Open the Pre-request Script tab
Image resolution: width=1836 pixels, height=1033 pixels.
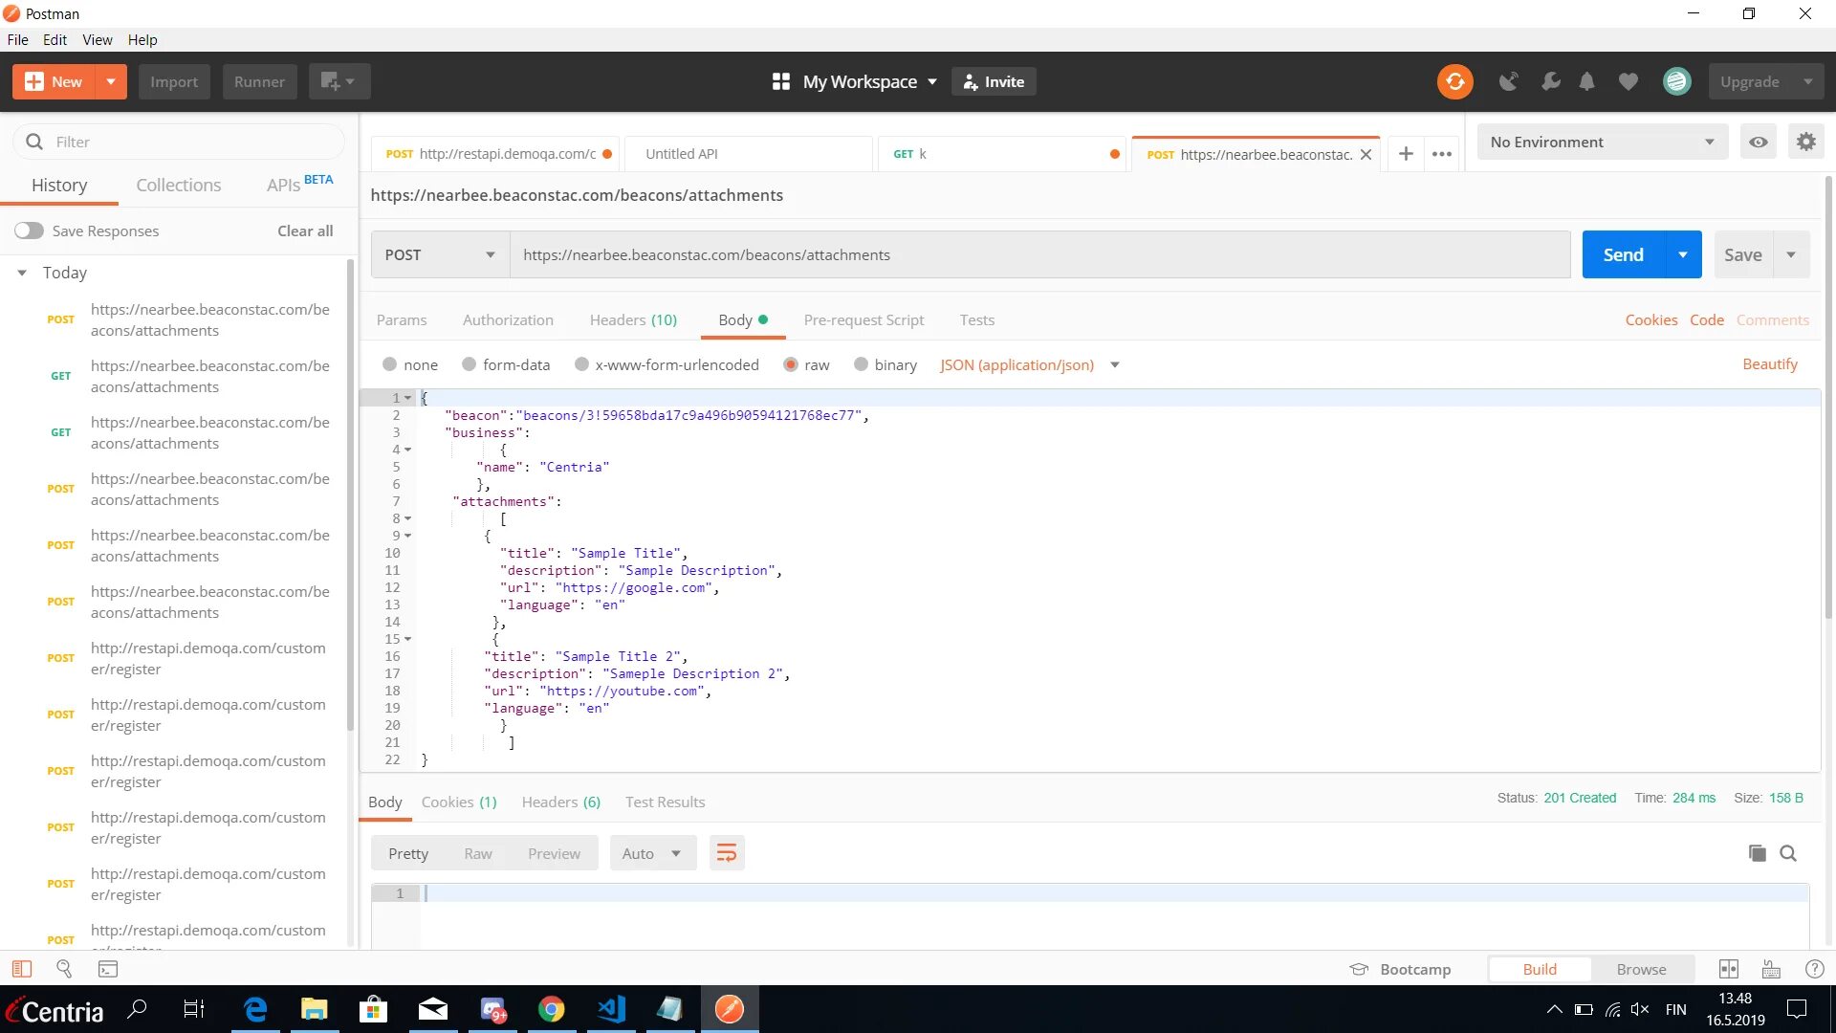point(863,319)
